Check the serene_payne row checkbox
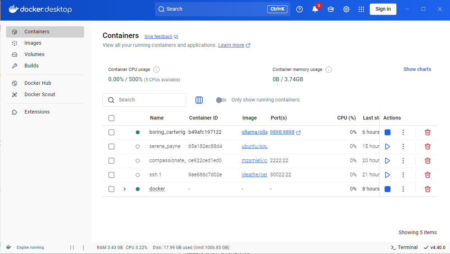The width and height of the screenshot is (450, 254). [x=111, y=147]
